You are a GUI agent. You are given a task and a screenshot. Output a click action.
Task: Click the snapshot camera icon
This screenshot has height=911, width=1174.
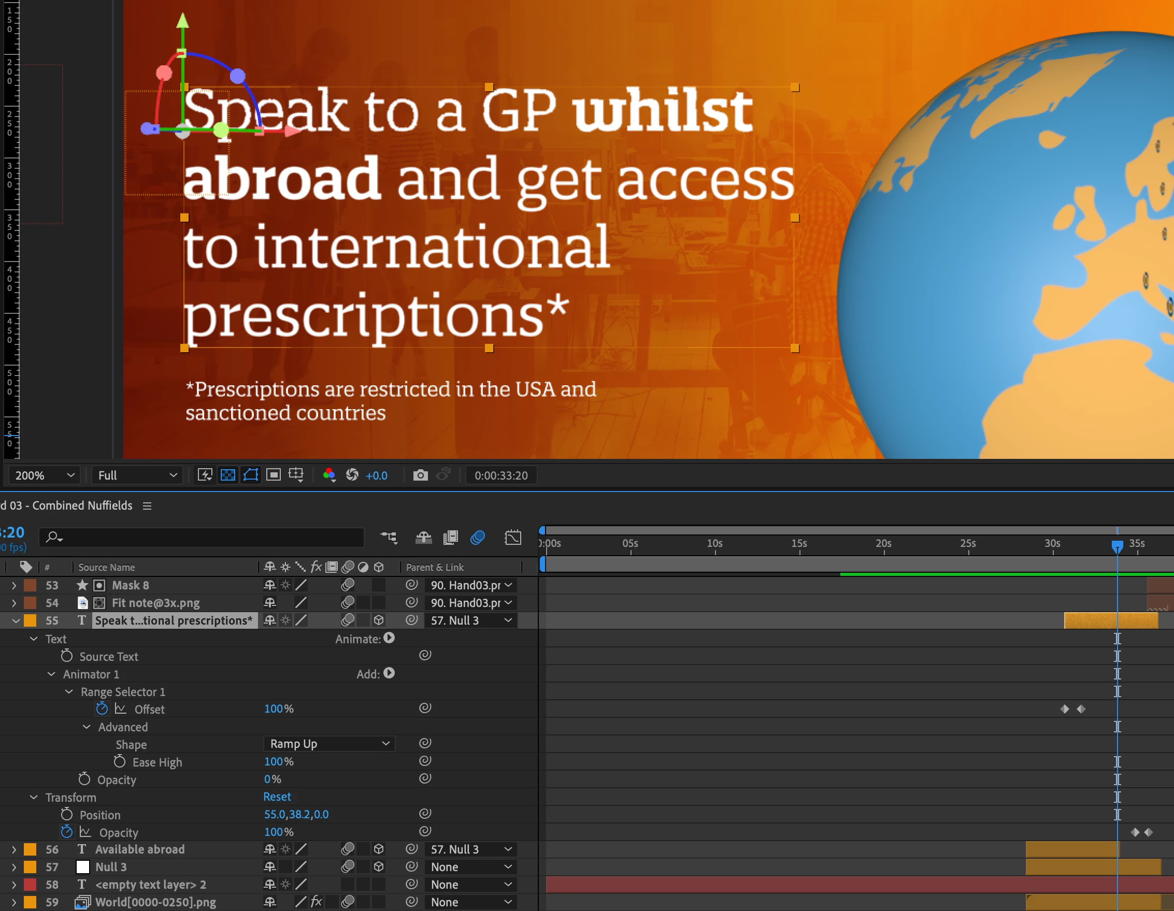420,475
